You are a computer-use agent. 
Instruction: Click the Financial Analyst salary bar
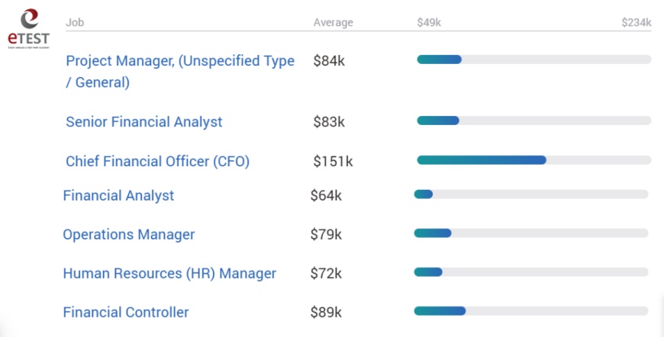531,194
